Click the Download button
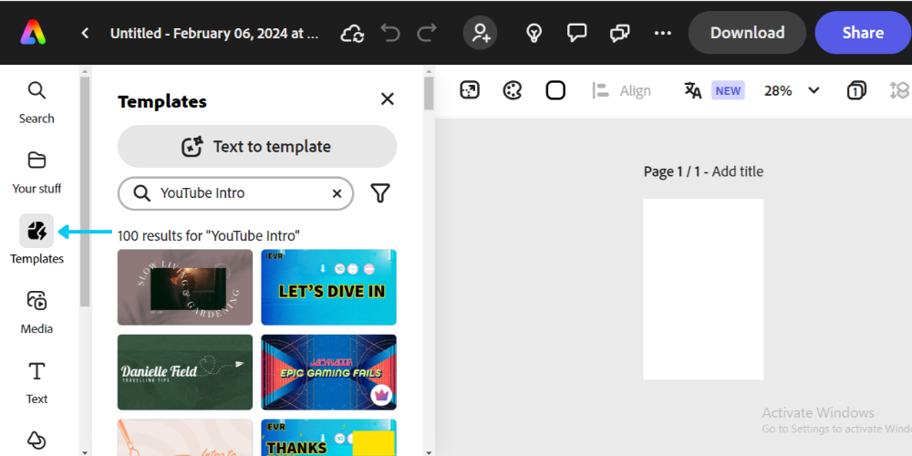Screen dimensions: 912x456 click(748, 33)
